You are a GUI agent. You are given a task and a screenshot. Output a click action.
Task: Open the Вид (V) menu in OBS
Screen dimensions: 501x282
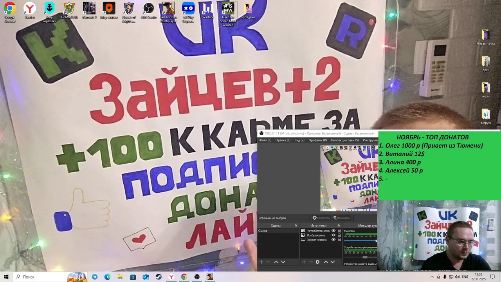(299, 140)
